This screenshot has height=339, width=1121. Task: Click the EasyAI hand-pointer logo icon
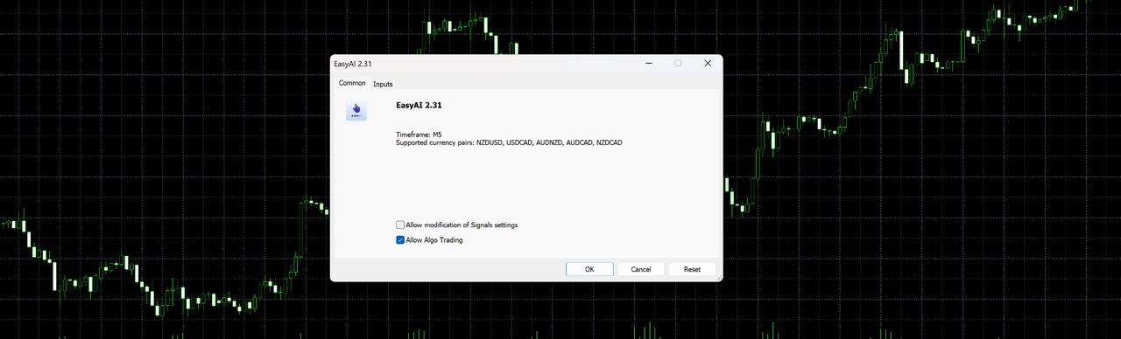point(356,110)
